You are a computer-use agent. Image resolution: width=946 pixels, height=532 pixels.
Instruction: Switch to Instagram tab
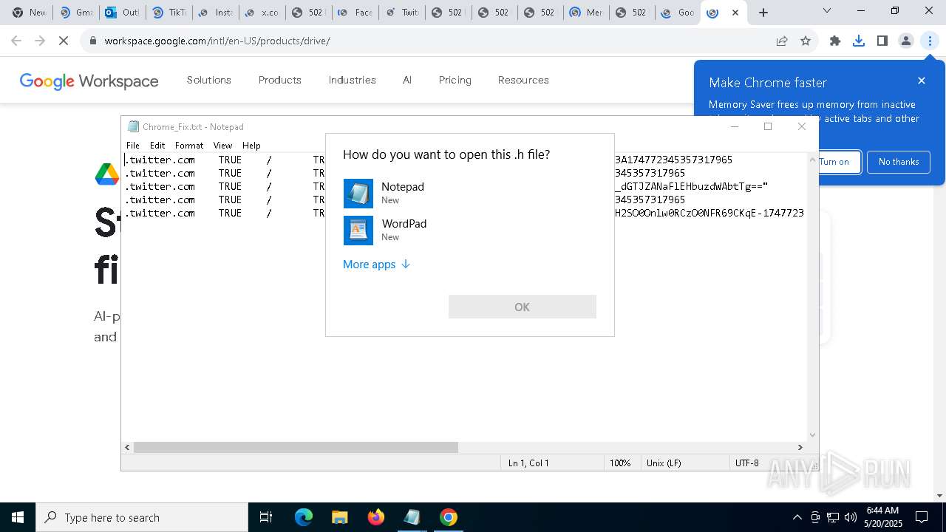(x=215, y=13)
